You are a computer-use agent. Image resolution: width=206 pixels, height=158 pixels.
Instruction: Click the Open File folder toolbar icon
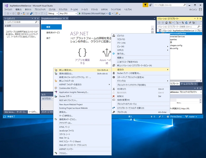click(x=24, y=13)
